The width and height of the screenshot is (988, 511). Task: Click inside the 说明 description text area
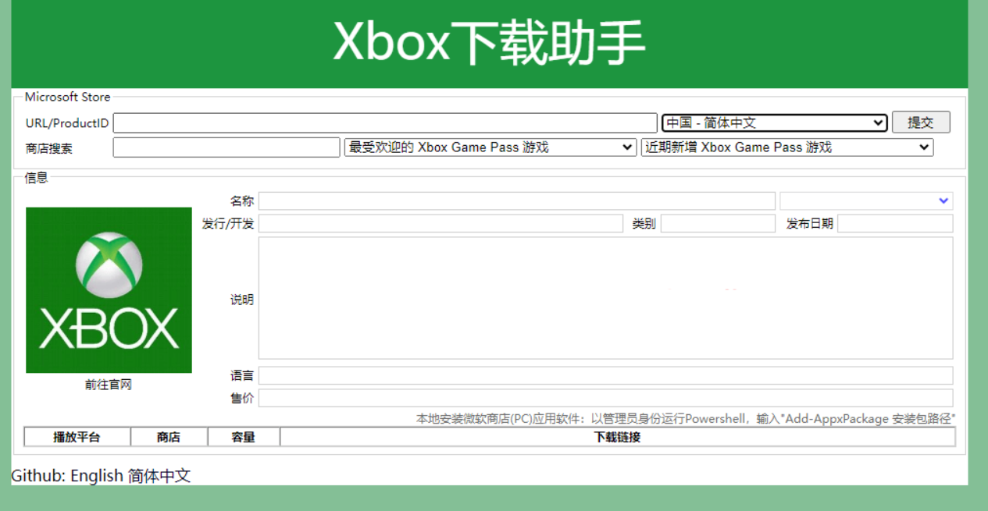click(x=605, y=298)
